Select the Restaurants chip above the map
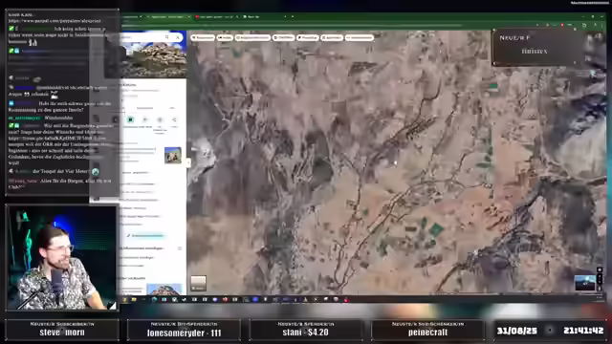 (203, 37)
